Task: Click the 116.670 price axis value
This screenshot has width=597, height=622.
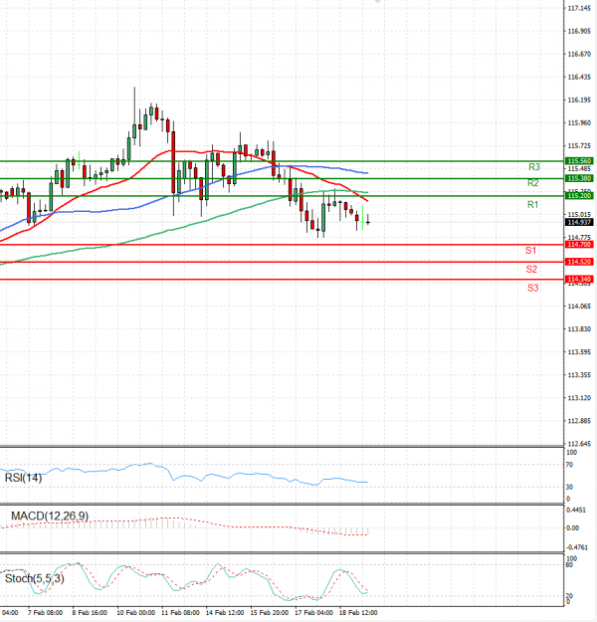Action: (579, 54)
